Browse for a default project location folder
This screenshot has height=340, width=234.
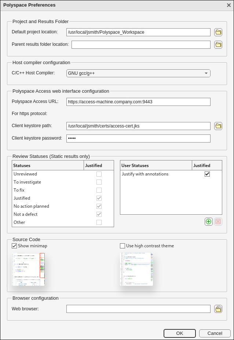pos(218,32)
